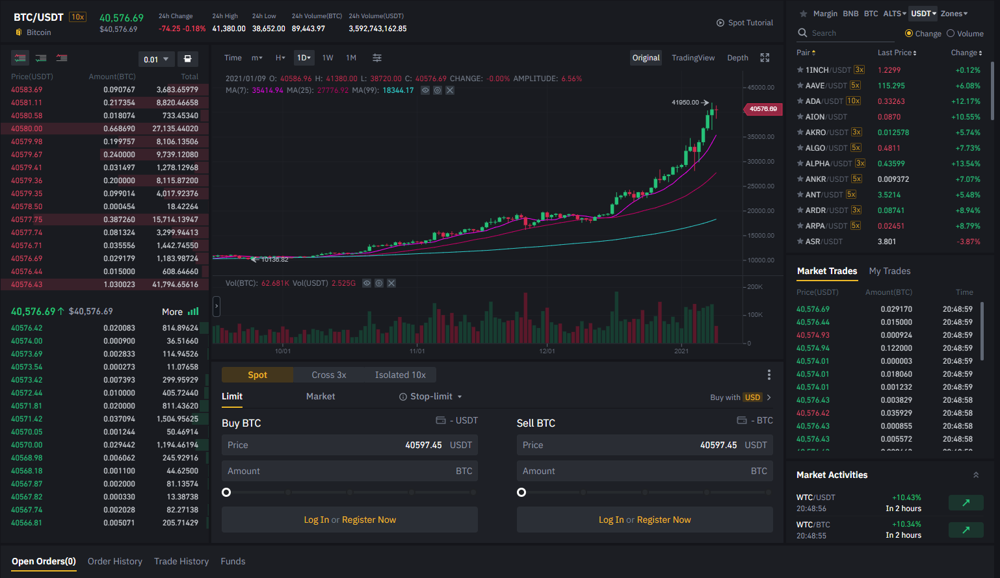Open the Order History tab
Viewport: 1000px width, 578px height.
[115, 562]
